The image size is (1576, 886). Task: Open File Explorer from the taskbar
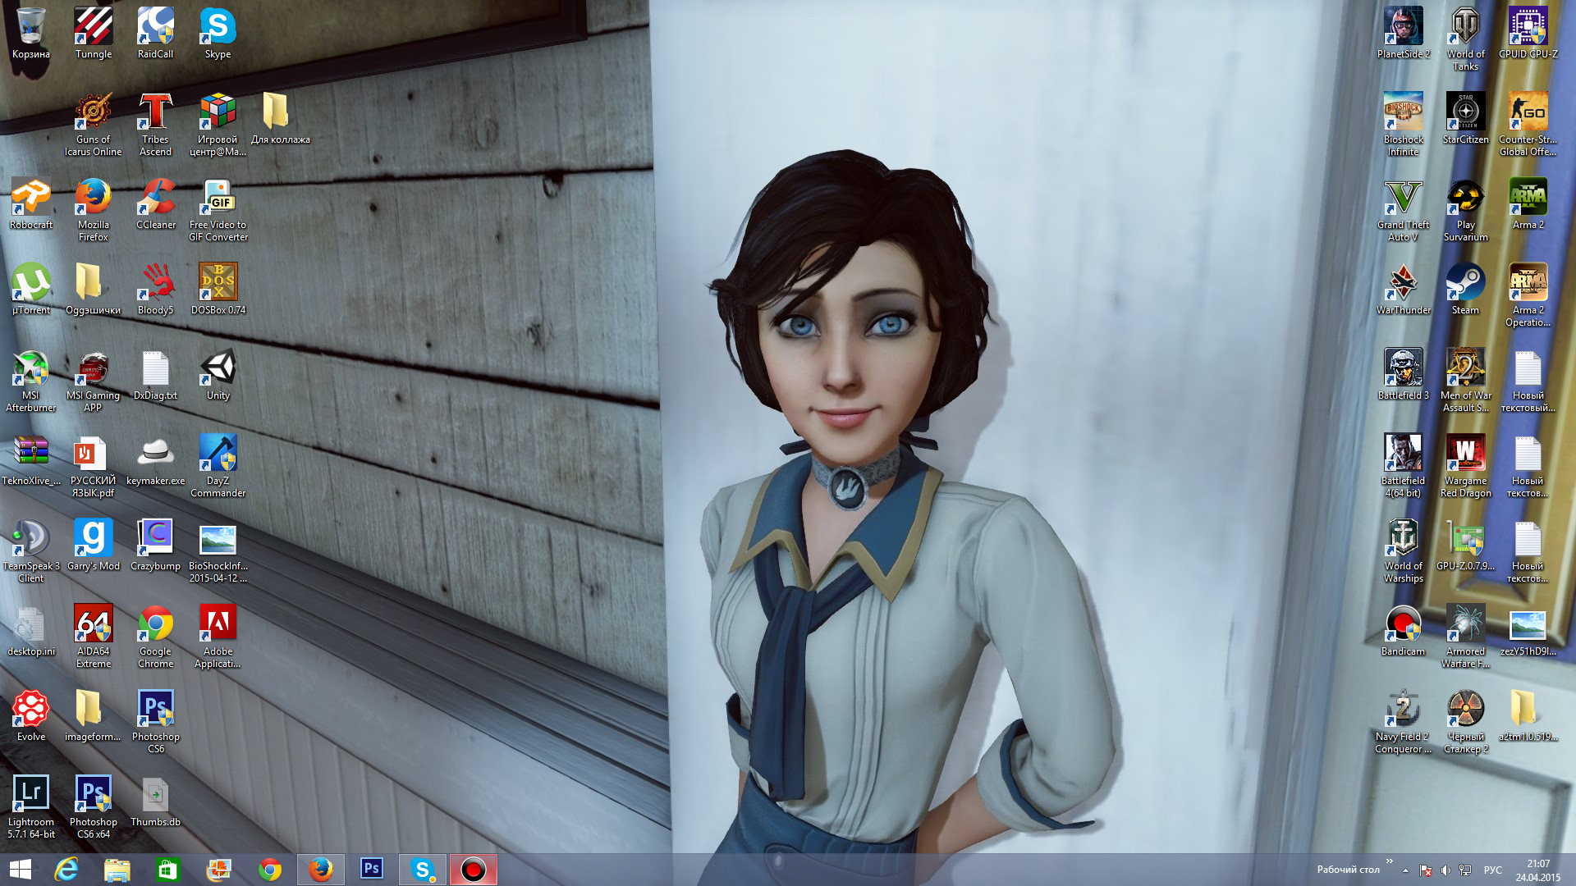click(x=117, y=870)
